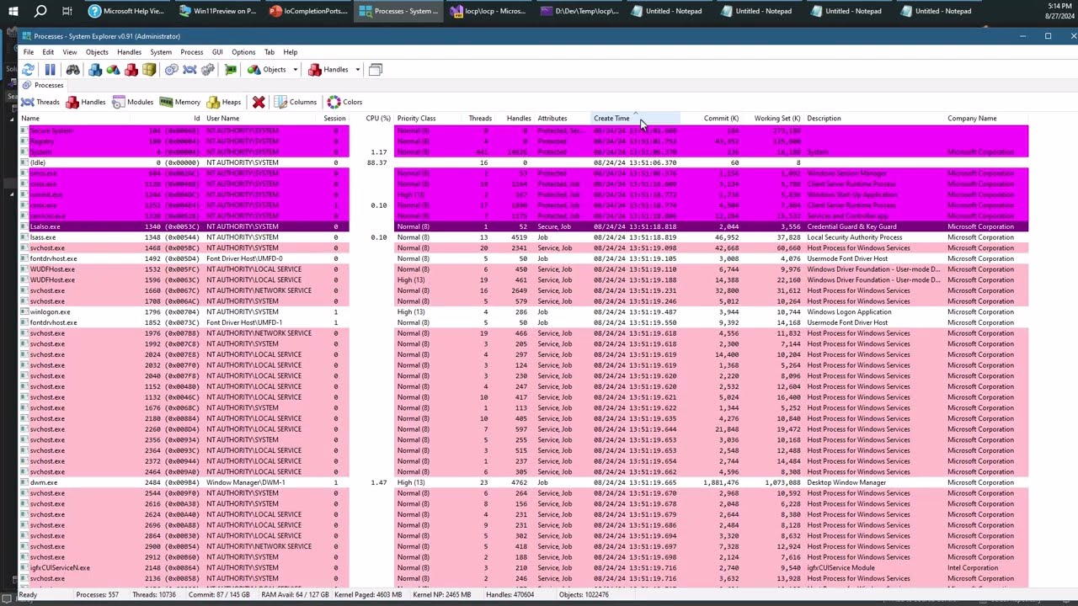Open the File menu
The height and width of the screenshot is (606, 1078).
28,52
